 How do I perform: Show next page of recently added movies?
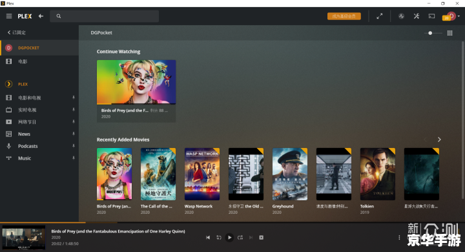[439, 140]
